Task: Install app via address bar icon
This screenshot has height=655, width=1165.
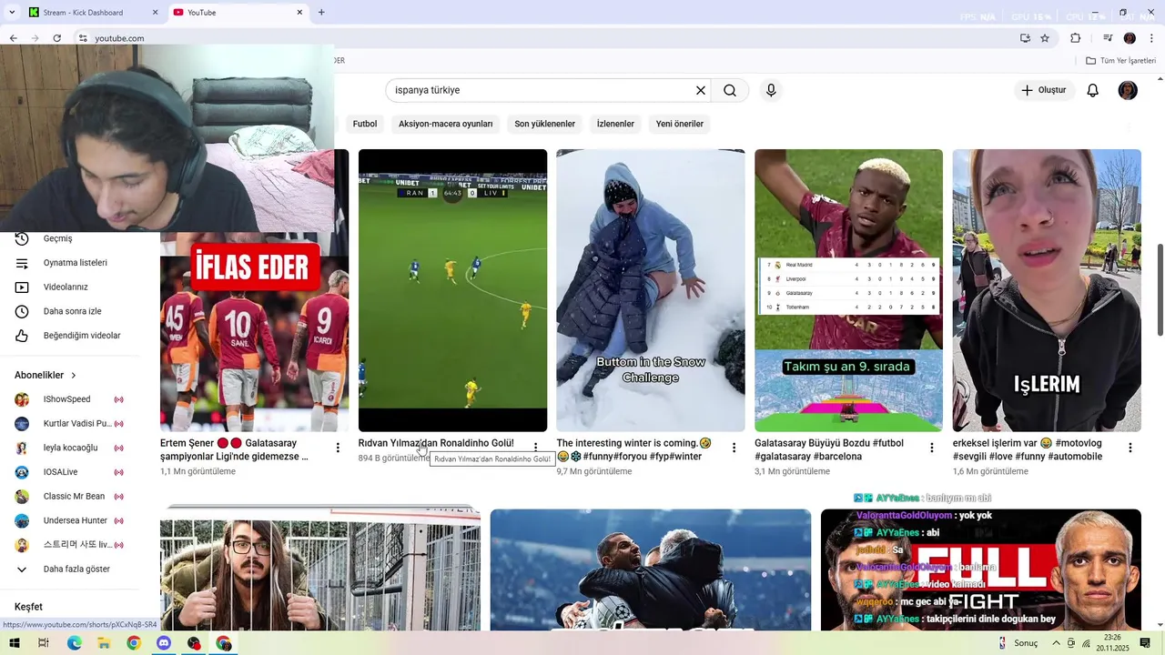Action: click(1025, 38)
